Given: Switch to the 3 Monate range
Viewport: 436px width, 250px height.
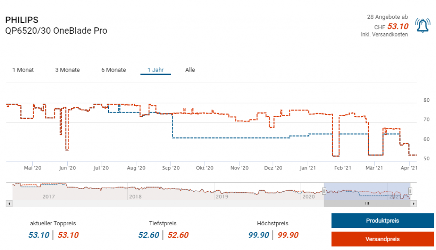Looking at the screenshot, I should coord(67,70).
